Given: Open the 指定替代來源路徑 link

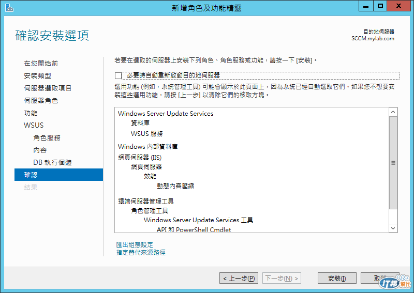Looking at the screenshot, I should [x=141, y=252].
